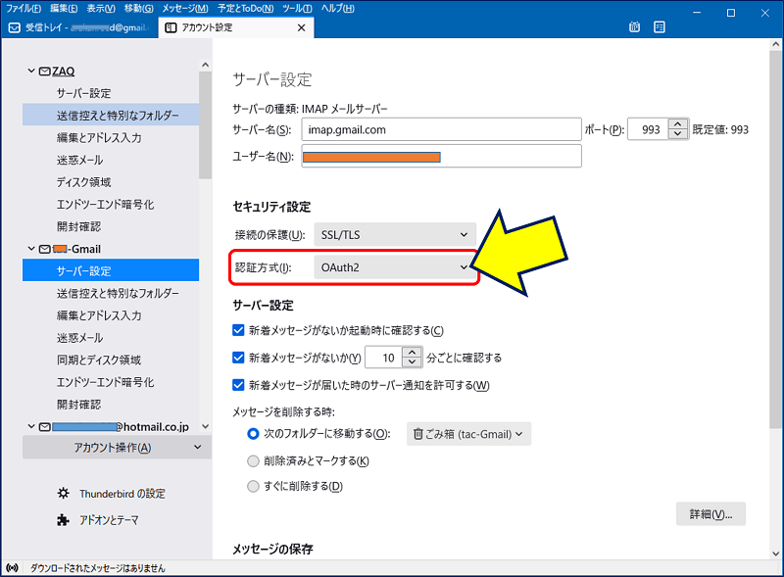The width and height of the screenshot is (784, 577).
Task: Collapse the ZAQ account tree
Action: (31, 71)
